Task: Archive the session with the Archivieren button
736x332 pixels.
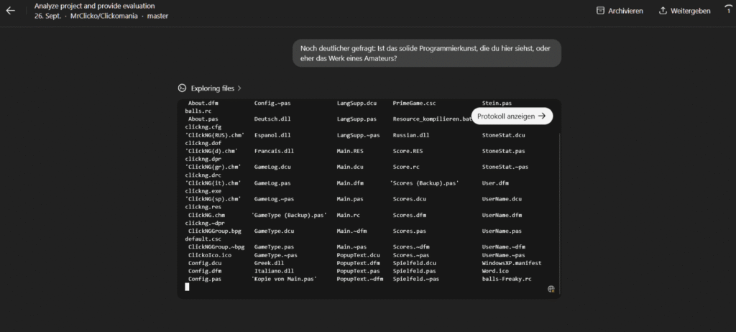Action: (620, 11)
